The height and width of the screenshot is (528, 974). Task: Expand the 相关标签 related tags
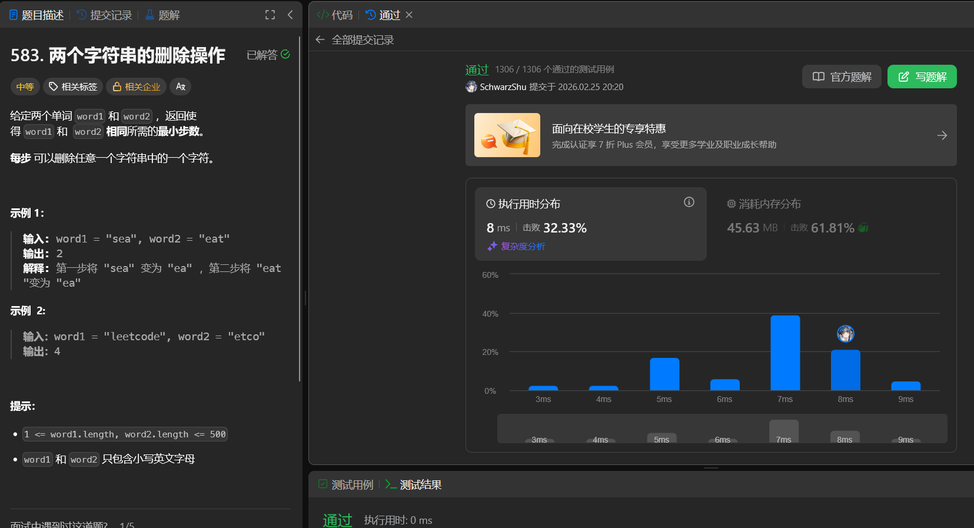click(x=73, y=87)
